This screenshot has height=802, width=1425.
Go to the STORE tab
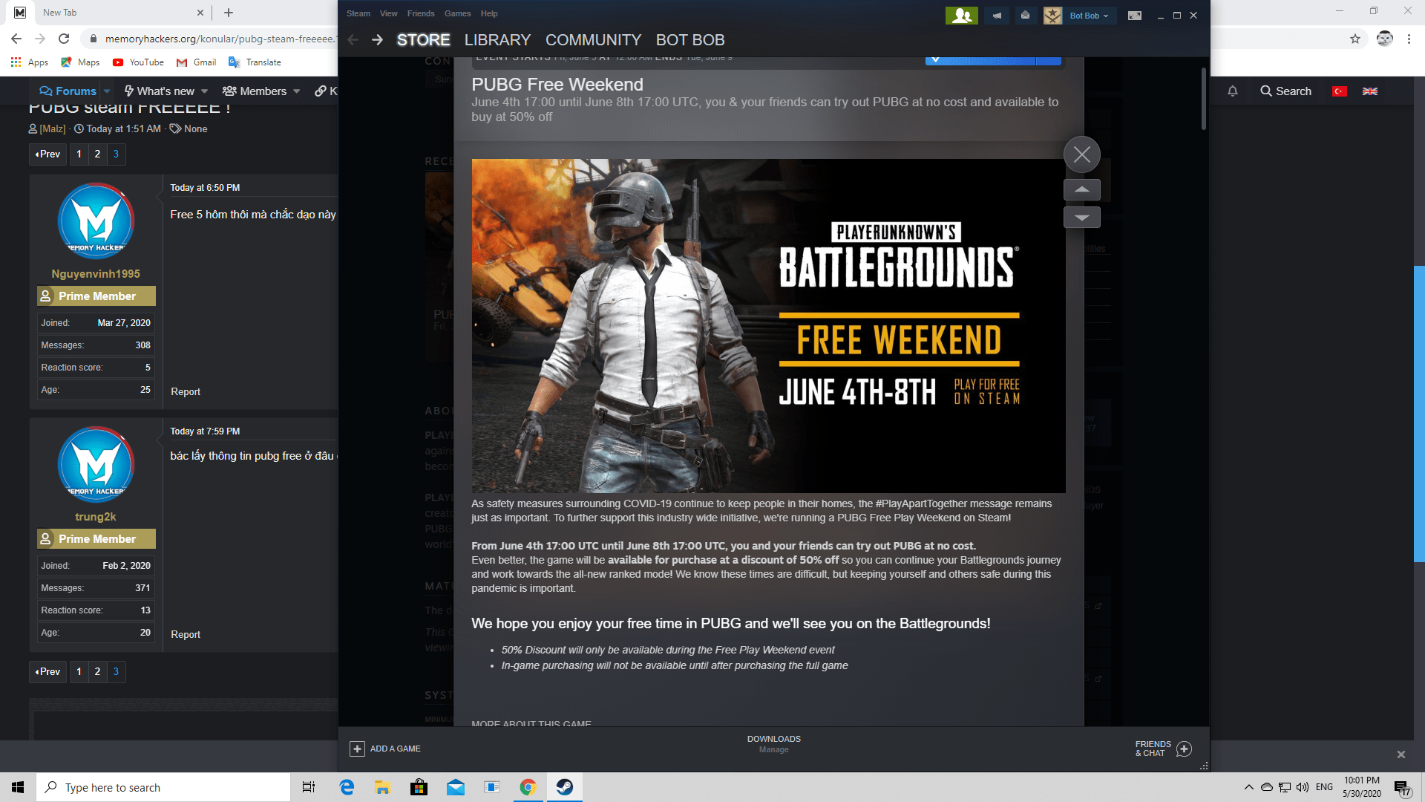click(423, 40)
